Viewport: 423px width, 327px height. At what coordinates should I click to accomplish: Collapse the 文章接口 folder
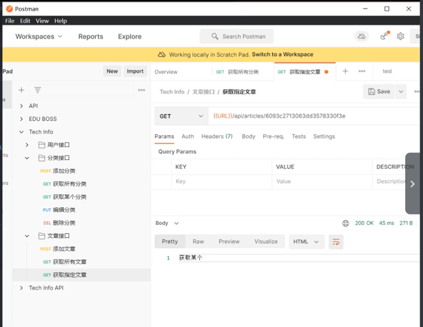pyautogui.click(x=27, y=236)
